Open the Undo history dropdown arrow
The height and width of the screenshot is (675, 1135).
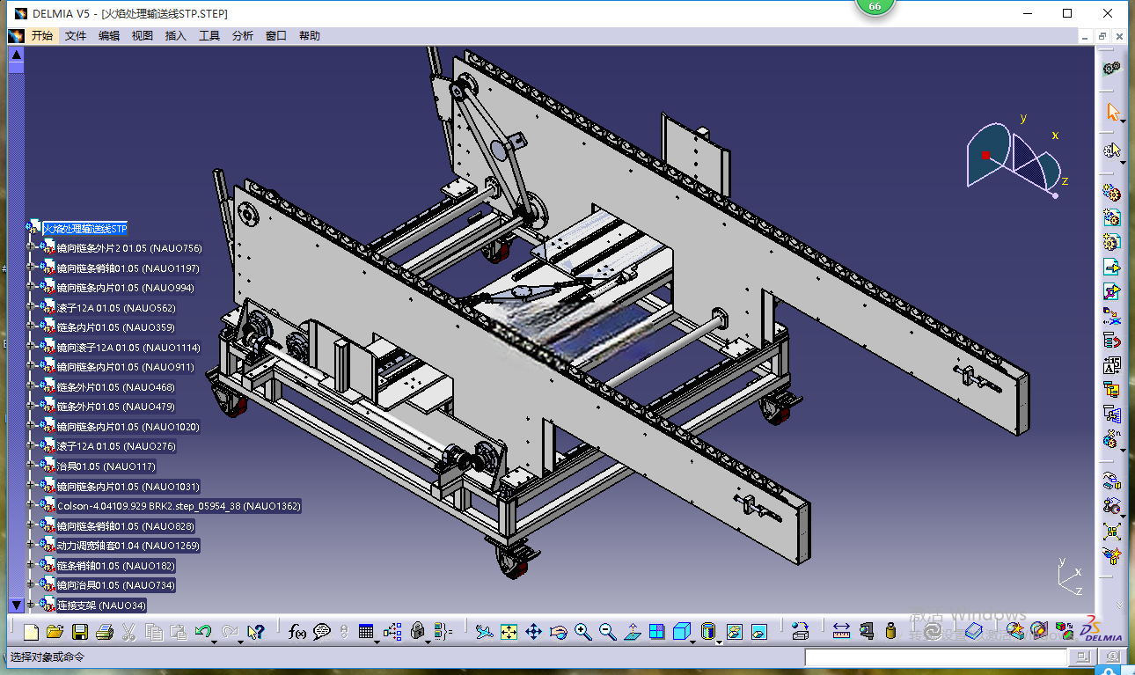tap(216, 641)
